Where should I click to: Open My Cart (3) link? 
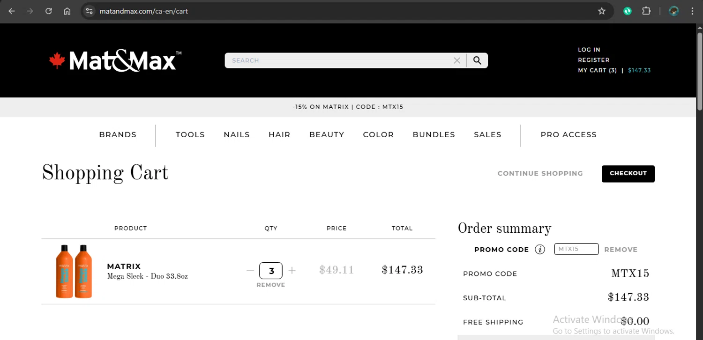tap(598, 70)
